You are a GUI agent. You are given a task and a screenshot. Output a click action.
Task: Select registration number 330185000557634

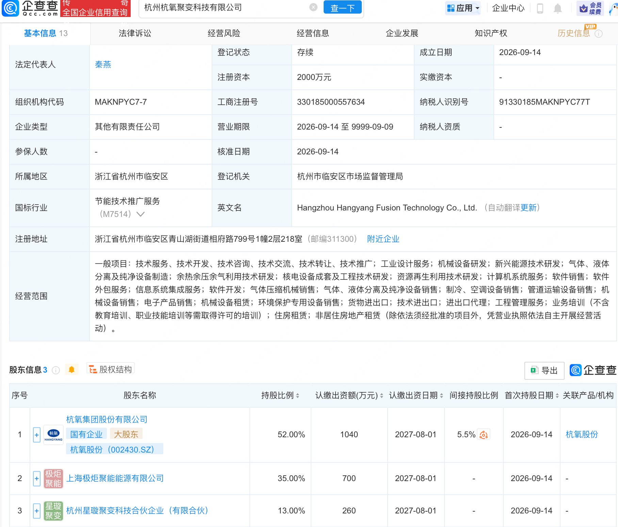[331, 102]
